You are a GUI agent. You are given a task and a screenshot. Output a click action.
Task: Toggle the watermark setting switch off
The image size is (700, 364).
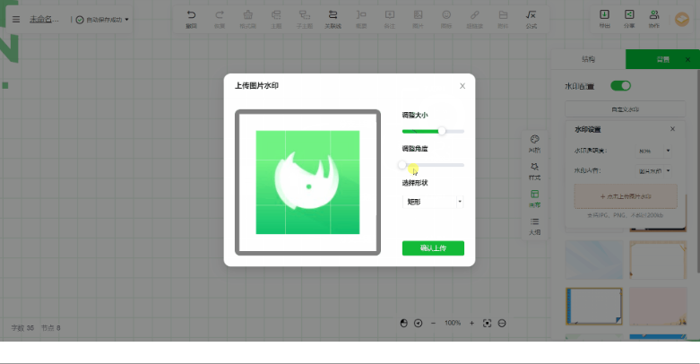620,86
